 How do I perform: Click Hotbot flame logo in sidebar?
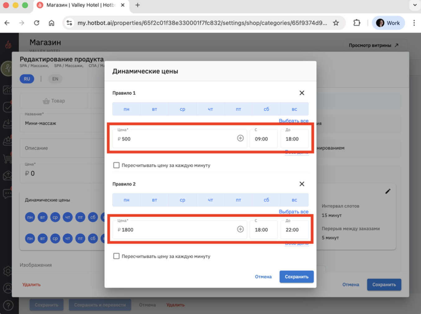click(x=8, y=45)
